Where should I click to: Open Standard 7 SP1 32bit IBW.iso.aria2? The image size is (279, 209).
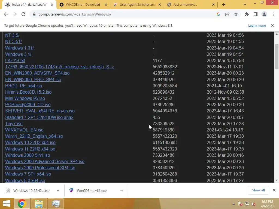point(39,117)
